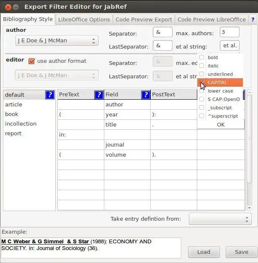Open the author name format dropdown
The width and height of the screenshot is (258, 263).
(57, 41)
